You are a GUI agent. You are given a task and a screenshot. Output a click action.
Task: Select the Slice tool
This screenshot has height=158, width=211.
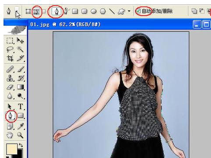20,58
